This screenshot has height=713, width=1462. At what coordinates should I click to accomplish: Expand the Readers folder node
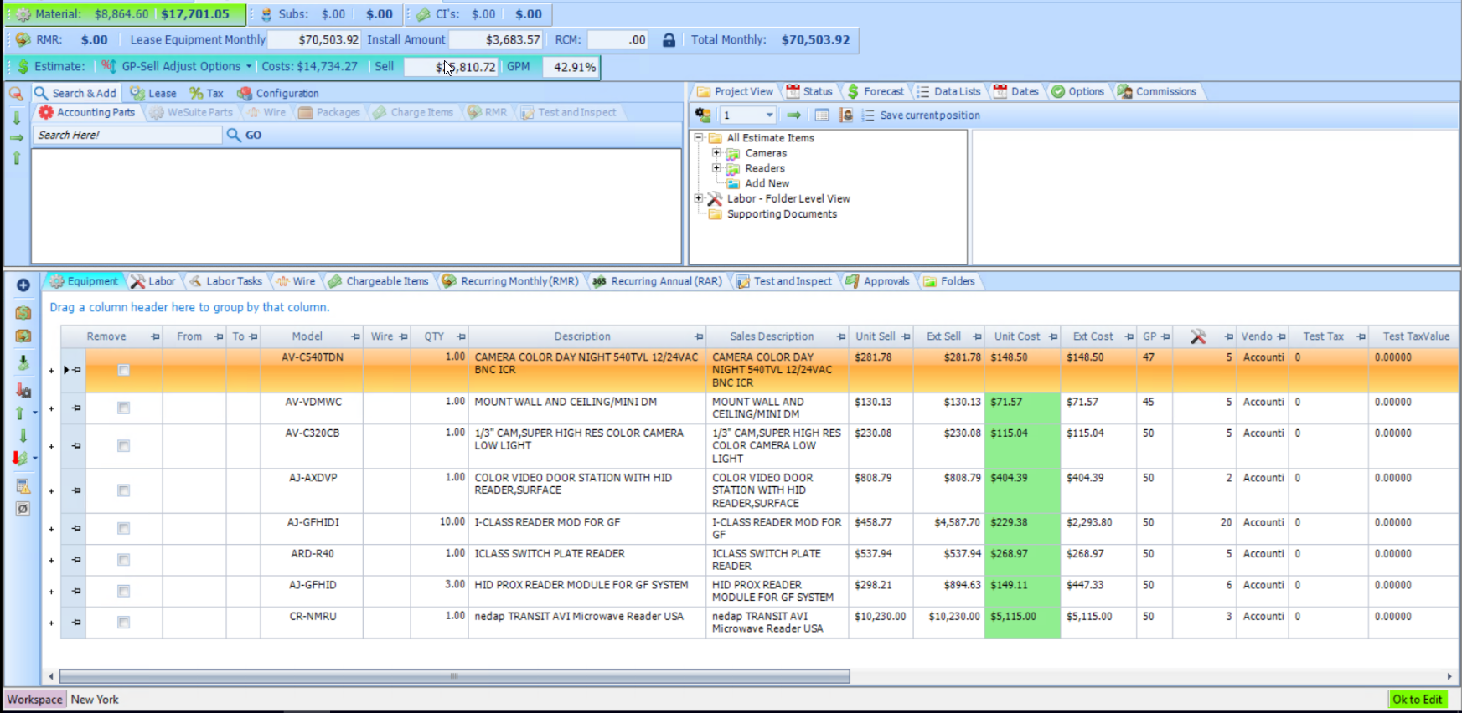point(716,168)
